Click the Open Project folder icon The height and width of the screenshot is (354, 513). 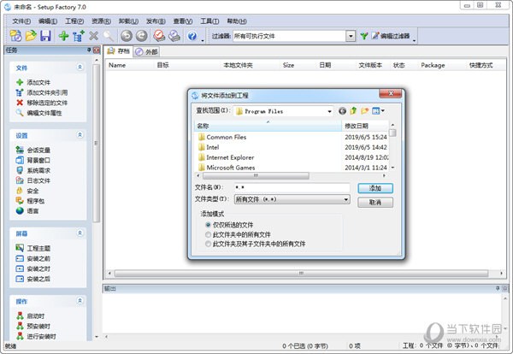pos(31,36)
